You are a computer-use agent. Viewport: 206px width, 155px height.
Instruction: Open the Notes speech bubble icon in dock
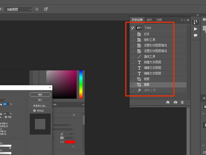click(x=195, y=35)
